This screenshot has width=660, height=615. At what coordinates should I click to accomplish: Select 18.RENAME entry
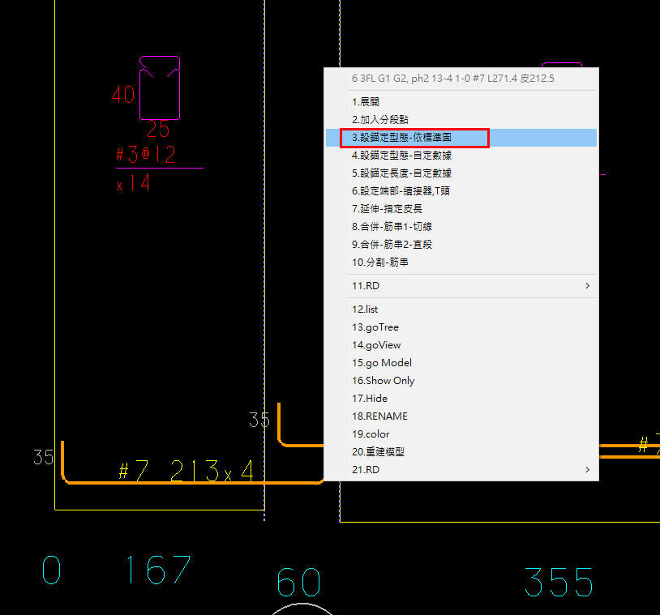[461, 416]
